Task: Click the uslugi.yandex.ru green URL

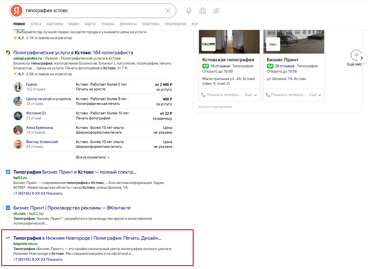Action: click(28, 58)
